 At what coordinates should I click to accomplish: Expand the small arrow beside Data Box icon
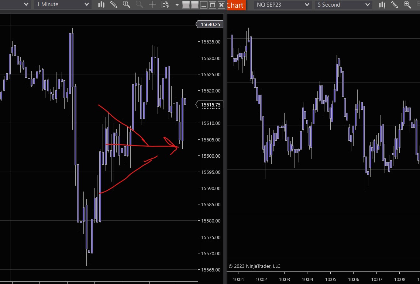click(x=177, y=4)
